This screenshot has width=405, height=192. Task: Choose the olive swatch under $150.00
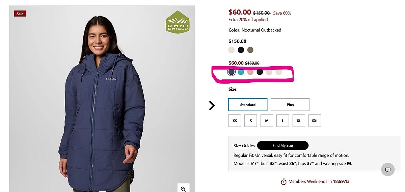[250, 50]
